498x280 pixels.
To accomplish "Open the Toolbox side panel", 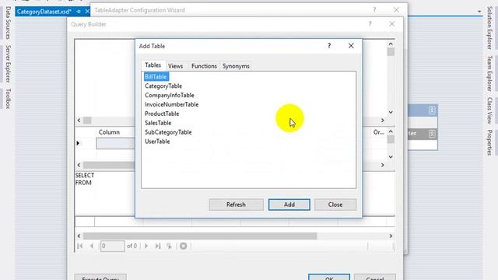I will pos(8,99).
